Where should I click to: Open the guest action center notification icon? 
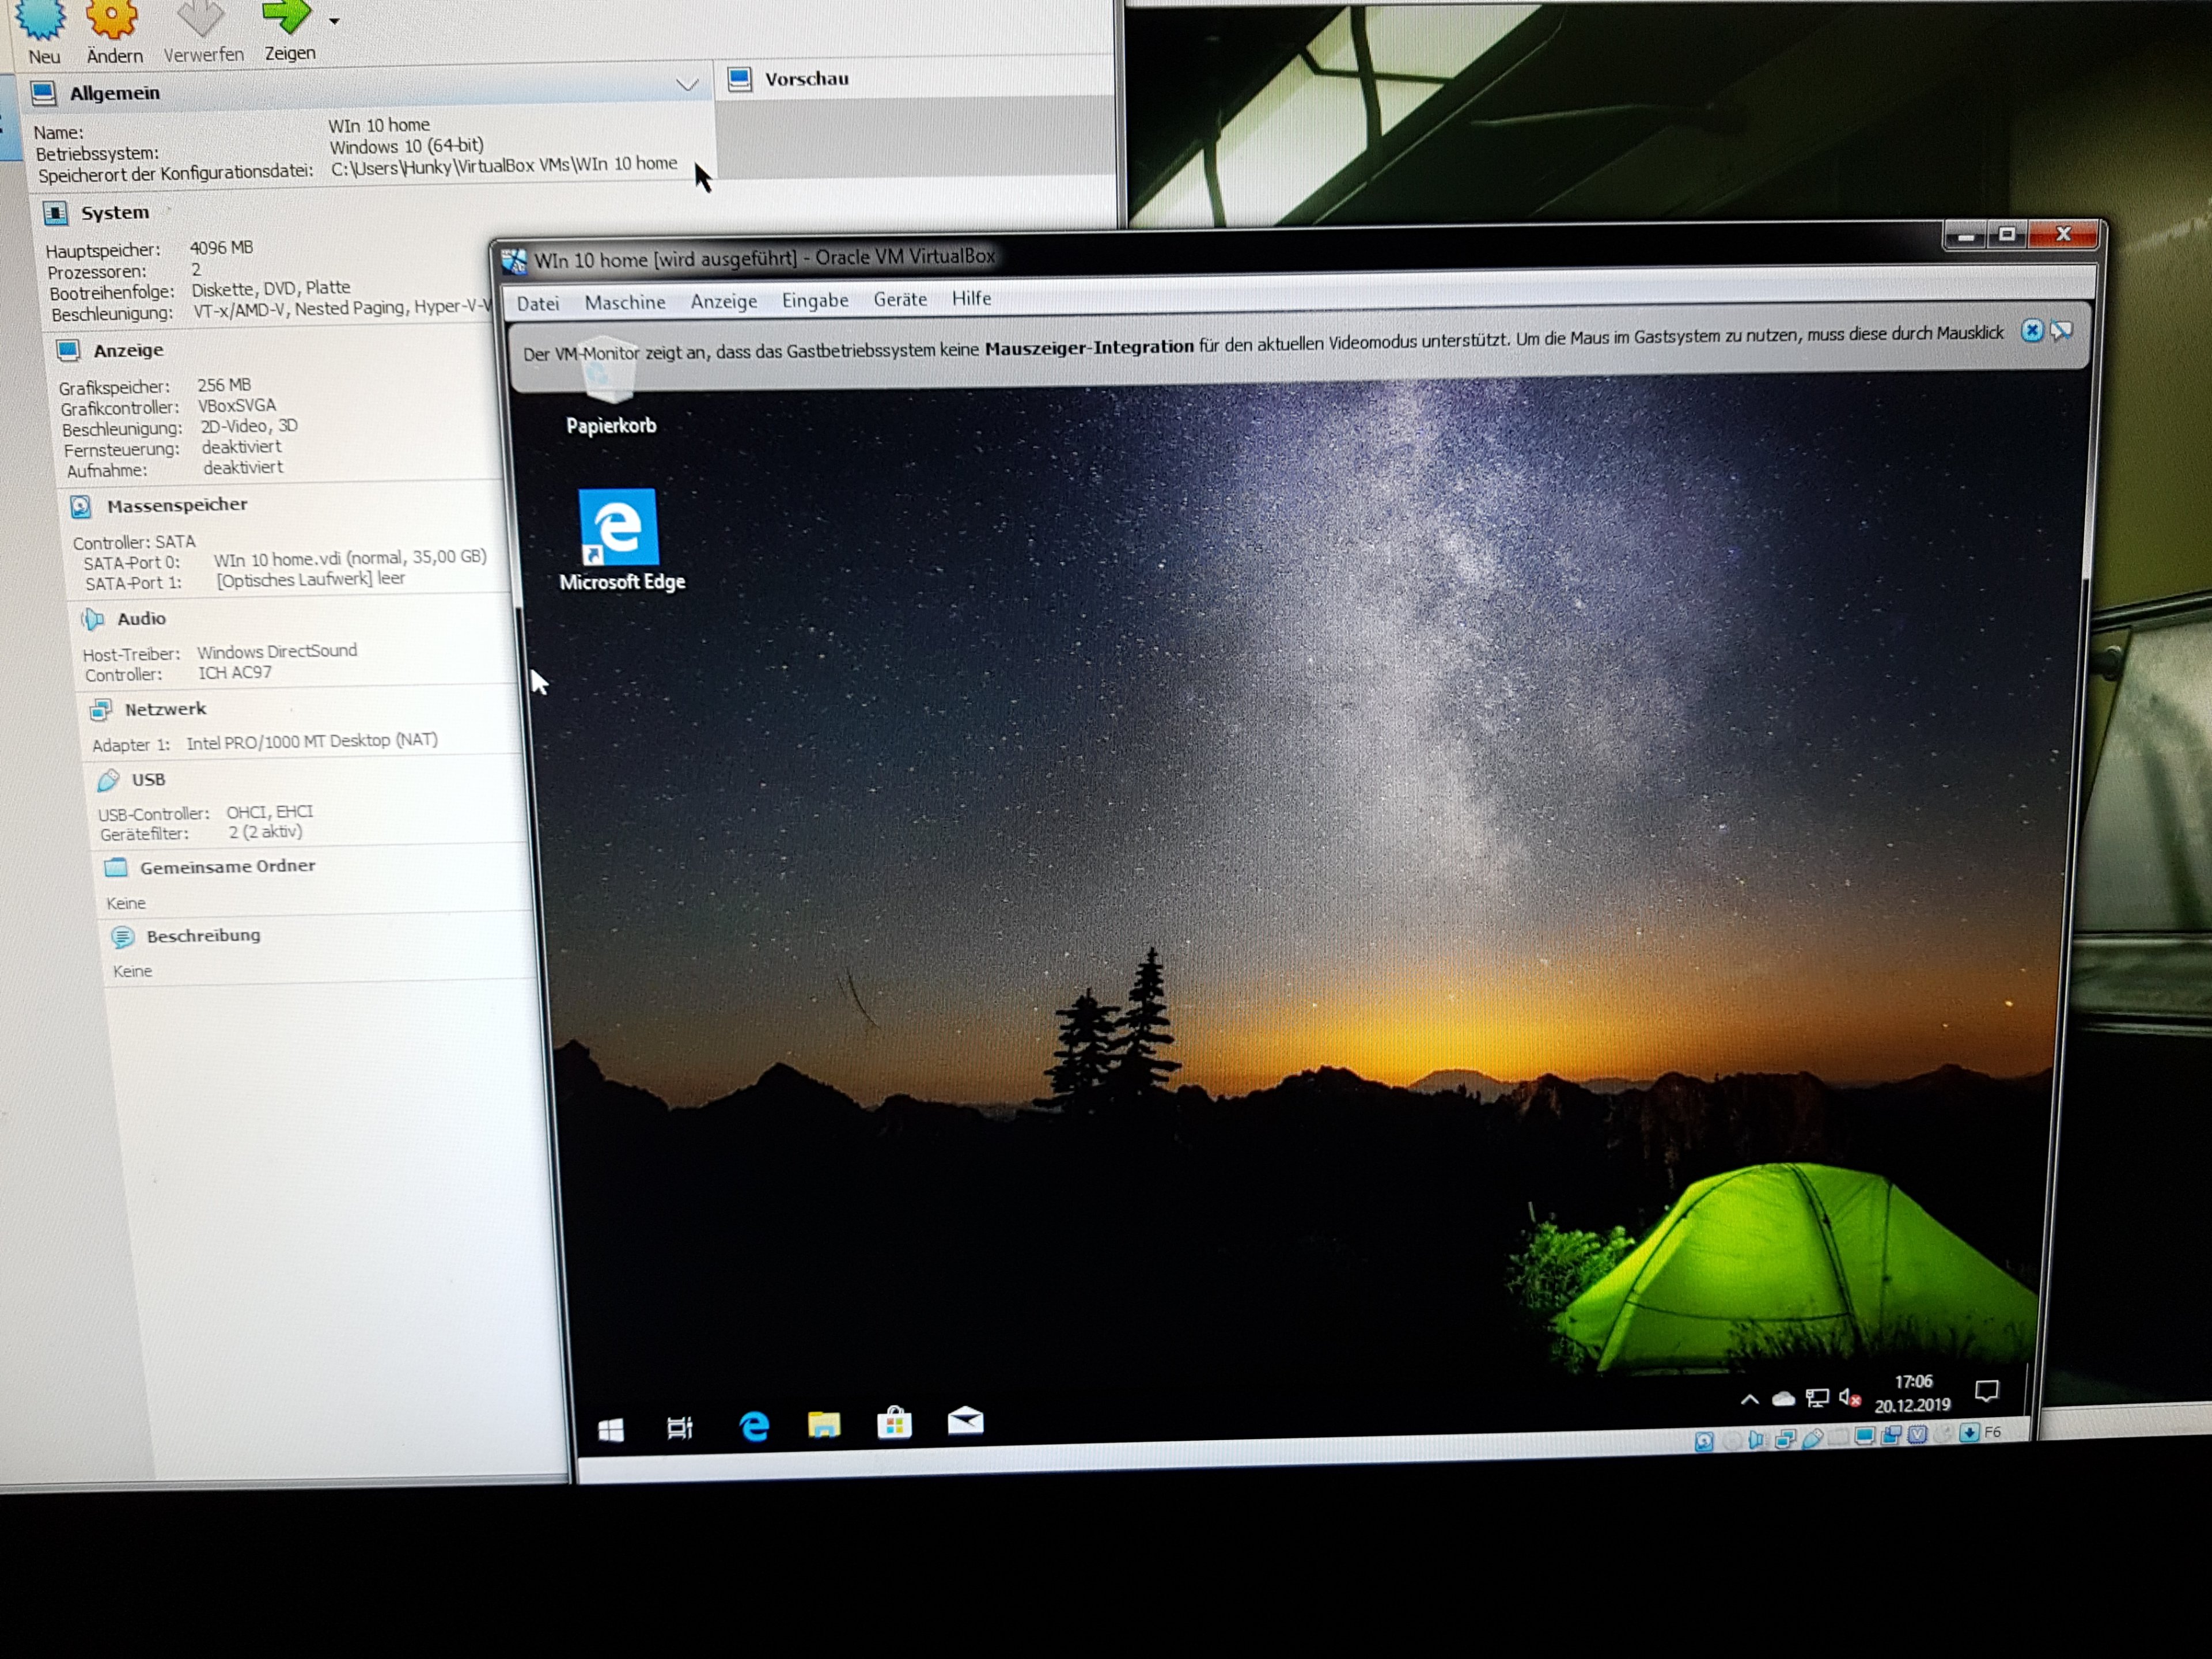pyautogui.click(x=1986, y=1390)
